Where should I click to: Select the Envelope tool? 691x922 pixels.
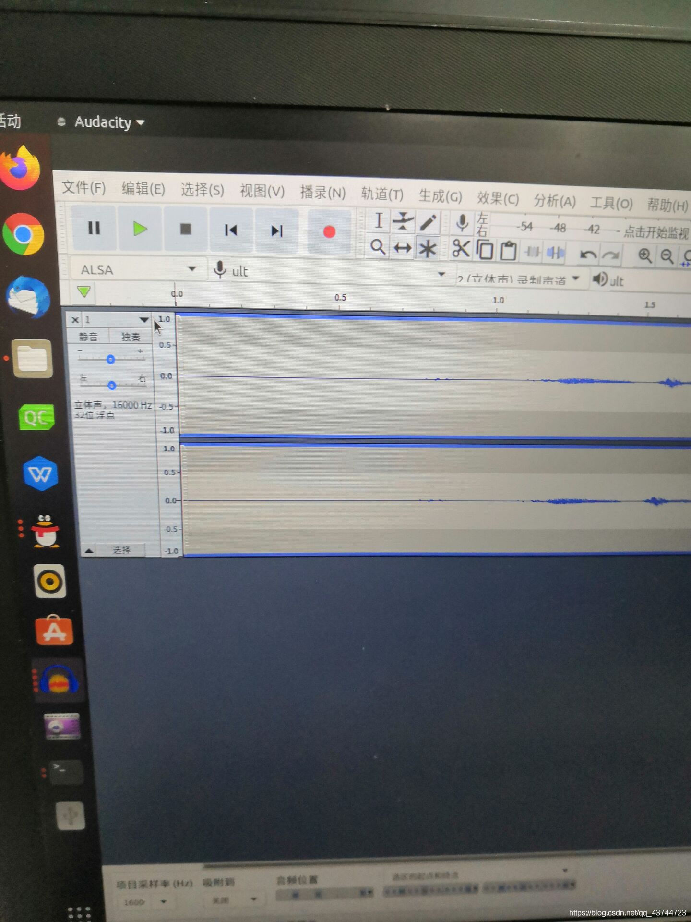point(403,222)
